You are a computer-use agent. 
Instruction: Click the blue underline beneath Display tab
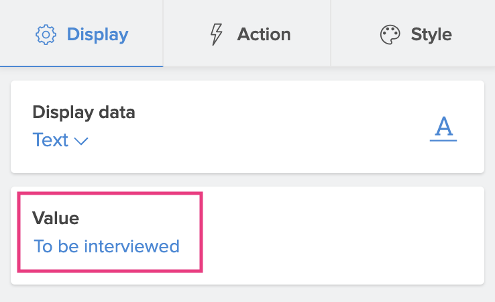tap(81, 66)
